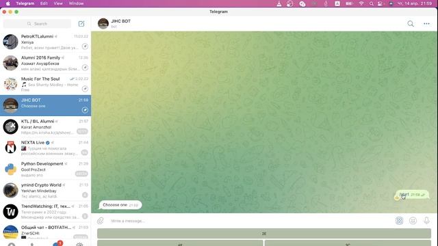Click the unread badge on KTL / BIL Alumni

82,131
